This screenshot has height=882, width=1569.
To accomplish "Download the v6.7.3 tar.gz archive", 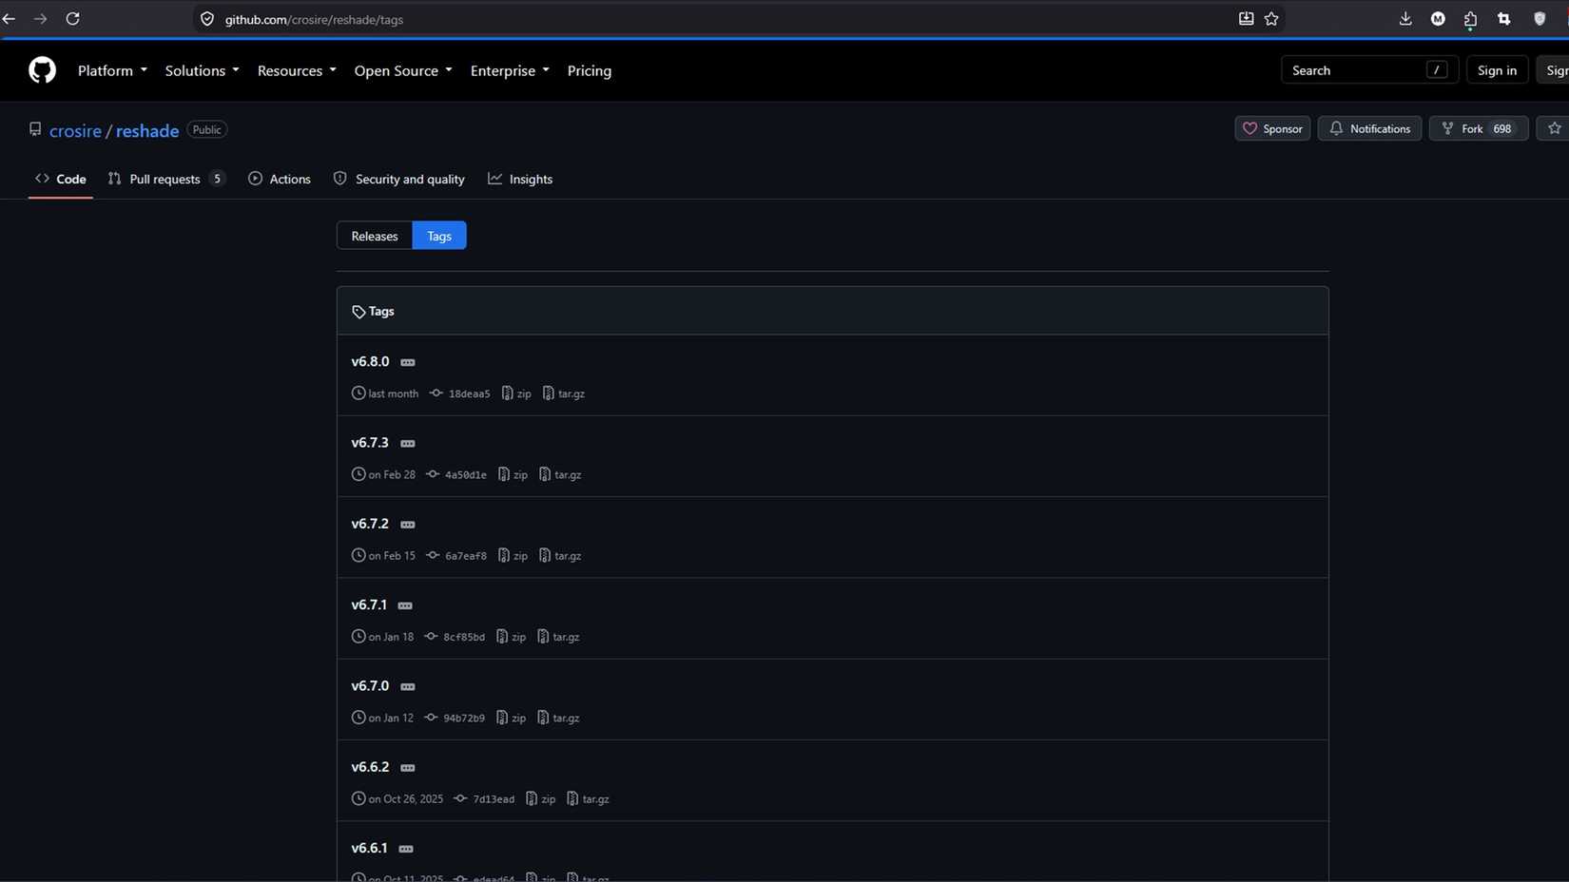I will pyautogui.click(x=560, y=474).
